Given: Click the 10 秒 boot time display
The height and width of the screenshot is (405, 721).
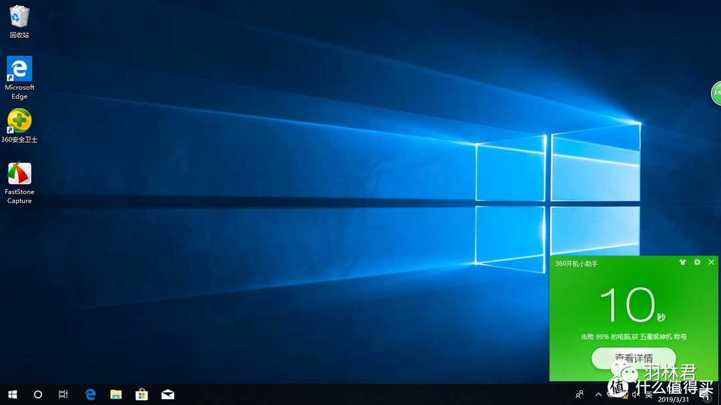Looking at the screenshot, I should click(x=633, y=304).
